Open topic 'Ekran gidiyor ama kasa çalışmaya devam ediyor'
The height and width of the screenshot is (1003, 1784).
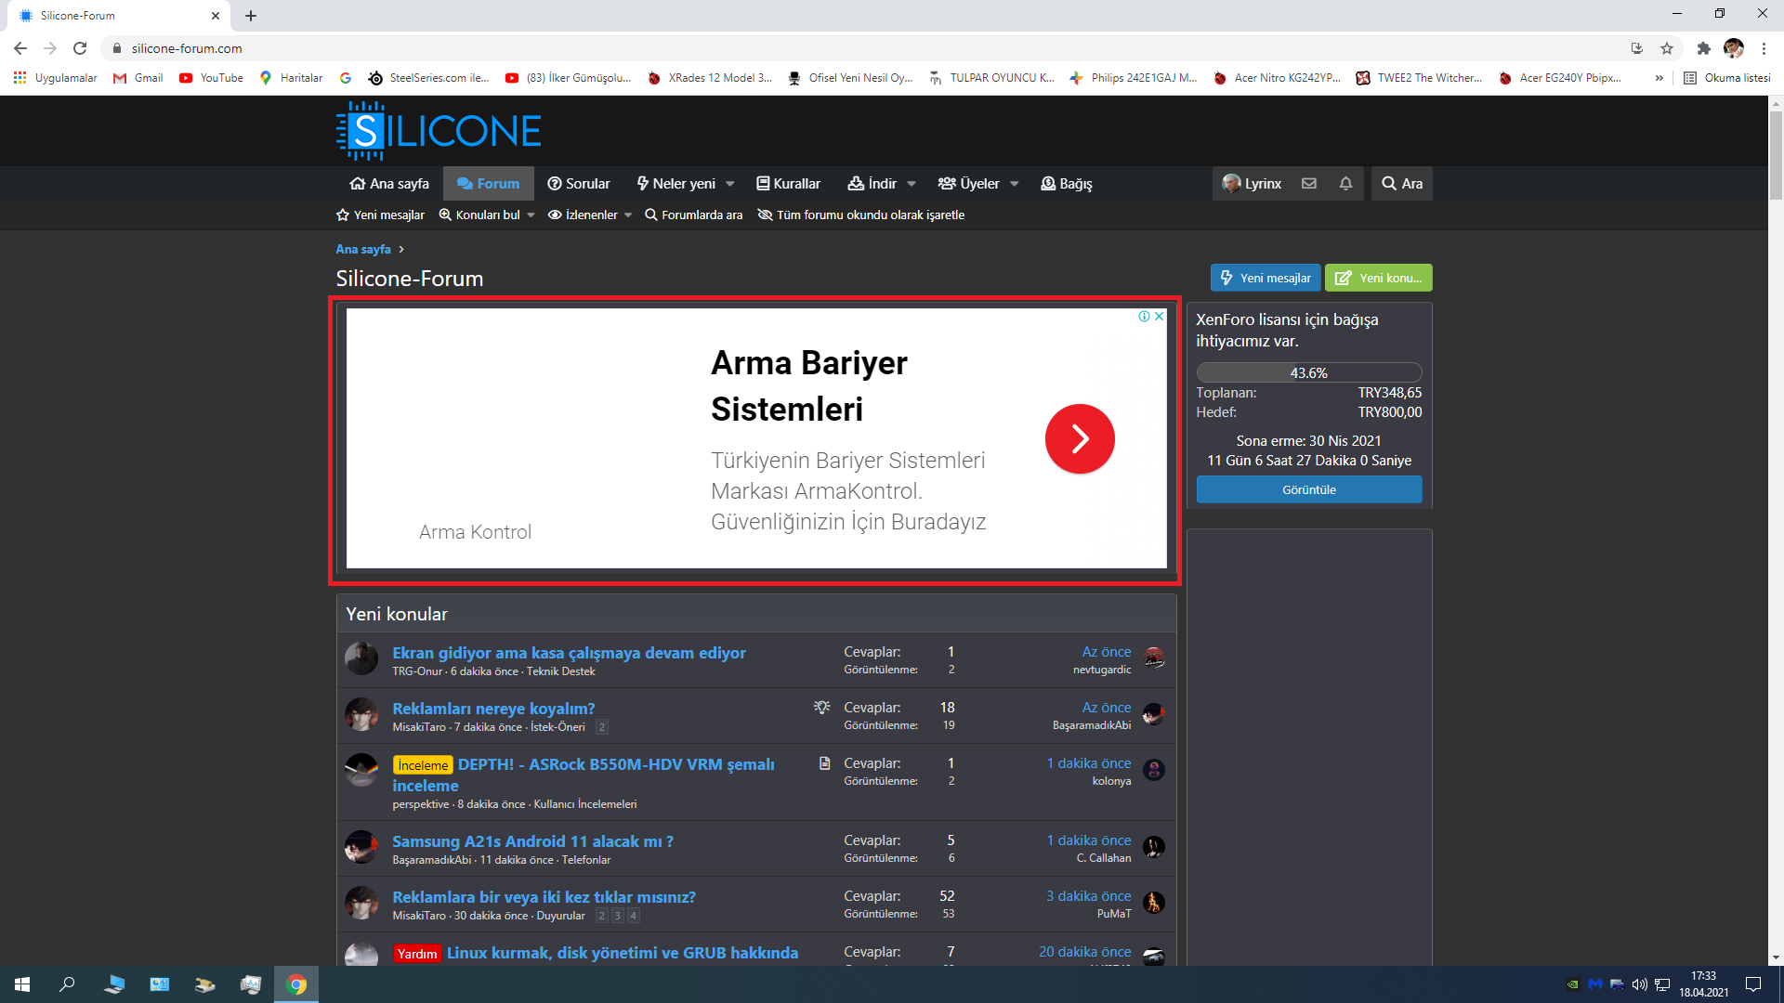pos(569,653)
